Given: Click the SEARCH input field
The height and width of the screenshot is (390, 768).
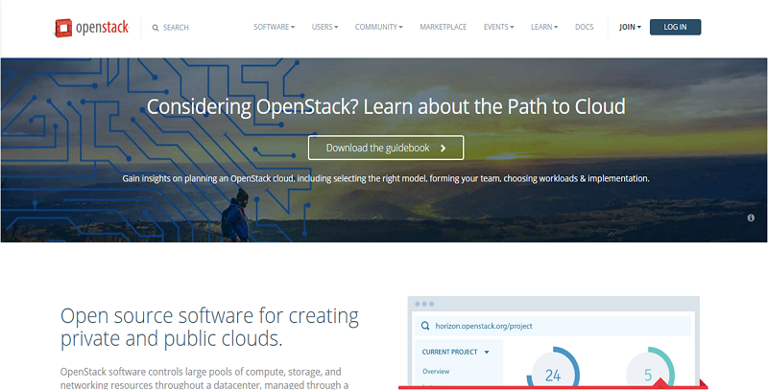Looking at the screenshot, I should tap(176, 28).
